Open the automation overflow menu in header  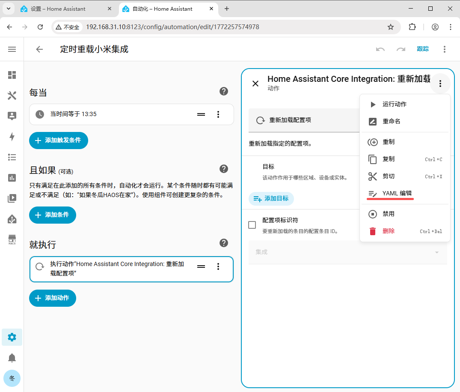pos(445,49)
